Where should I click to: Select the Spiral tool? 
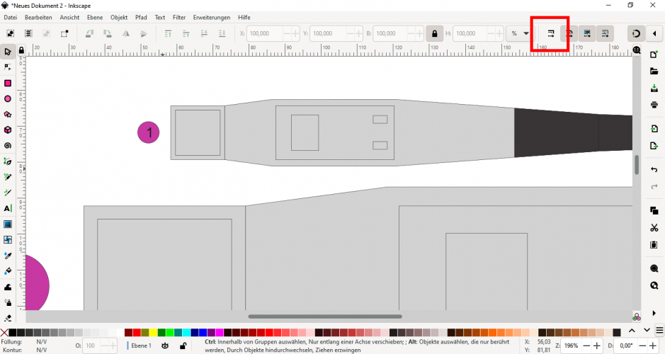[8, 146]
